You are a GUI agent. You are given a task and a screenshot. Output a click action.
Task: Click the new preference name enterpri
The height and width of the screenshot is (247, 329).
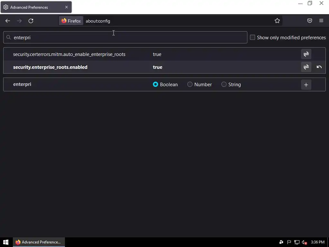click(x=22, y=84)
